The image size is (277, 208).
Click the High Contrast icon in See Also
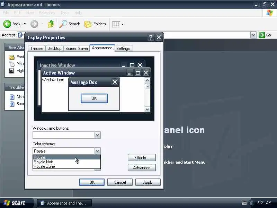click(x=11, y=71)
